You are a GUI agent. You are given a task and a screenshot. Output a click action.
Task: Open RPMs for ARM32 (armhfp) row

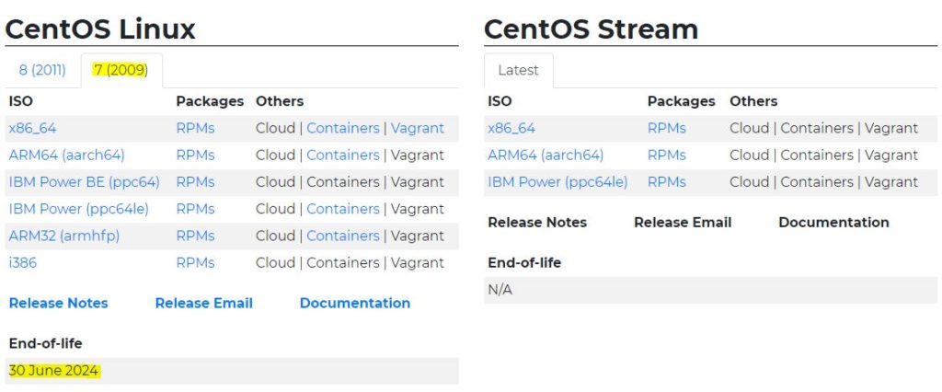[x=195, y=236]
